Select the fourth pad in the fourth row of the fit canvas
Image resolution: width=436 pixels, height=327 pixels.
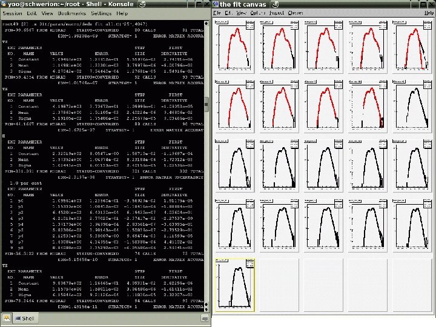(368, 225)
